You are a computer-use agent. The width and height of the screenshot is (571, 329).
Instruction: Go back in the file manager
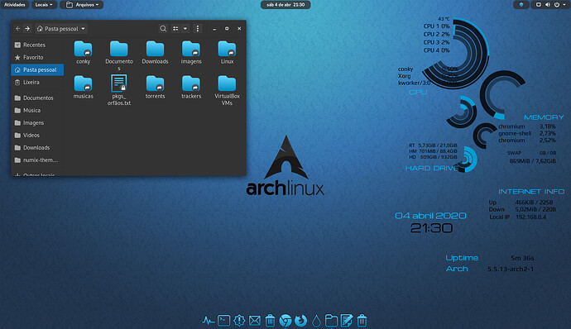pyautogui.click(x=18, y=28)
